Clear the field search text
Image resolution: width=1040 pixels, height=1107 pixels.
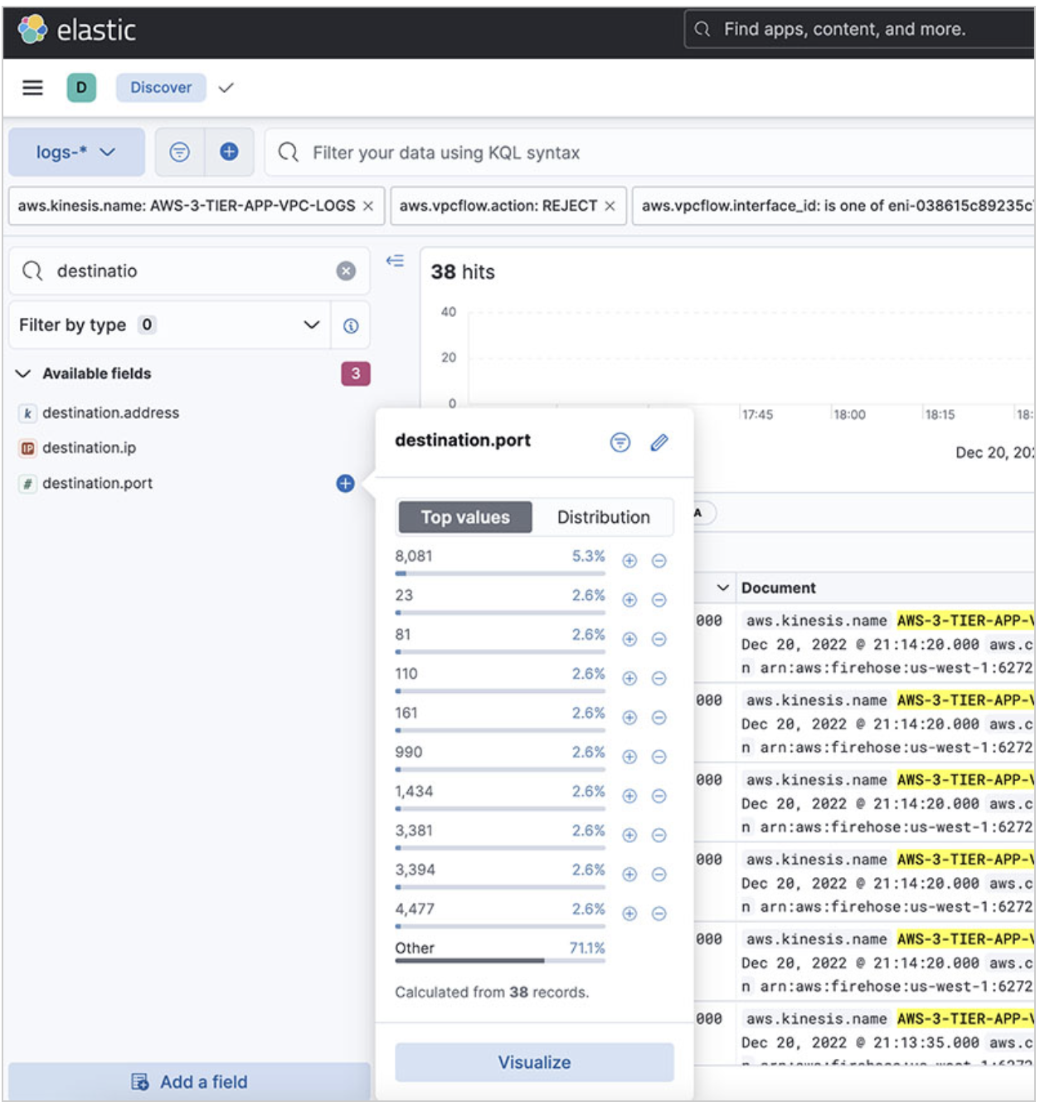coord(346,271)
